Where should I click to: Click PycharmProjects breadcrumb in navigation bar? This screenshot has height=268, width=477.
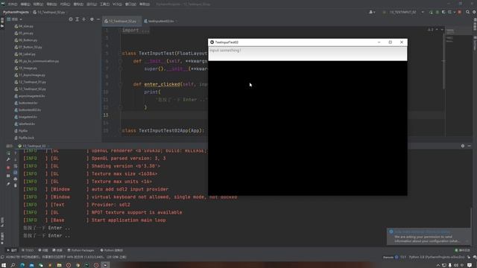point(16,12)
